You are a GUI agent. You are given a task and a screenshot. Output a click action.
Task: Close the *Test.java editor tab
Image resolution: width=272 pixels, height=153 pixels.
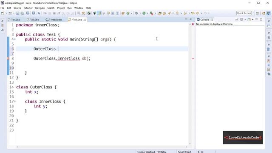(85, 20)
